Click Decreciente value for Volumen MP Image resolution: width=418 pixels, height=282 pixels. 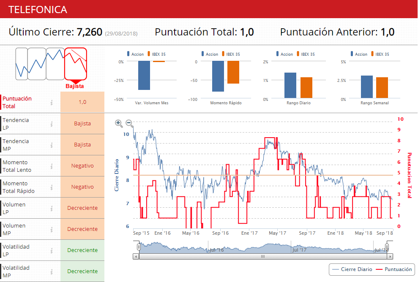click(x=82, y=229)
